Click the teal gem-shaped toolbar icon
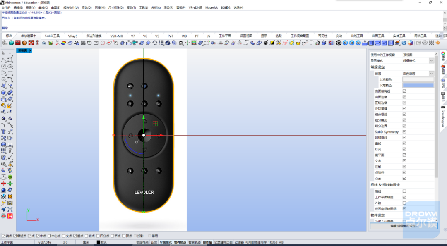The width and height of the screenshot is (447, 246). coord(12,43)
